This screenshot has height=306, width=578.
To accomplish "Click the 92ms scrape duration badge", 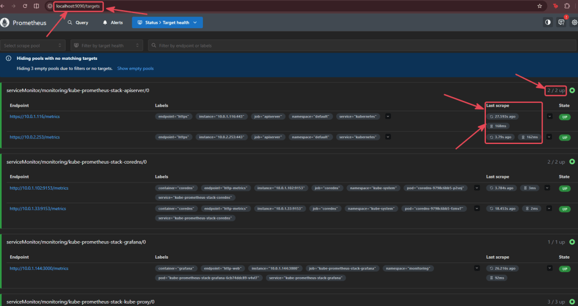I will 497,278.
